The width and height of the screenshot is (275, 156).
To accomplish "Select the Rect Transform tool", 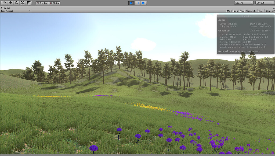I will 29,3.
